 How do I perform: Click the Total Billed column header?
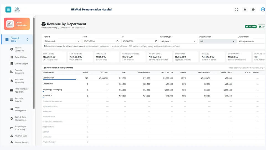(167, 72)
